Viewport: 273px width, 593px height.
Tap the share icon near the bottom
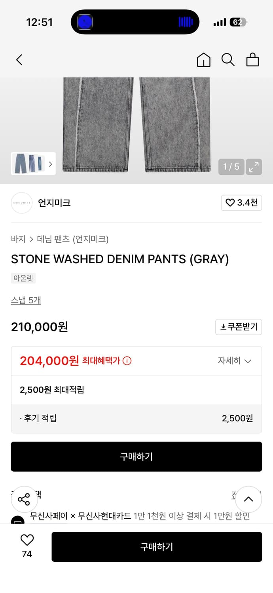point(24,499)
